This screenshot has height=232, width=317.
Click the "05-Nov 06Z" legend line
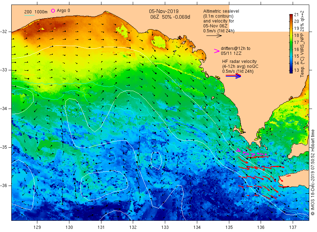pos(215,26)
